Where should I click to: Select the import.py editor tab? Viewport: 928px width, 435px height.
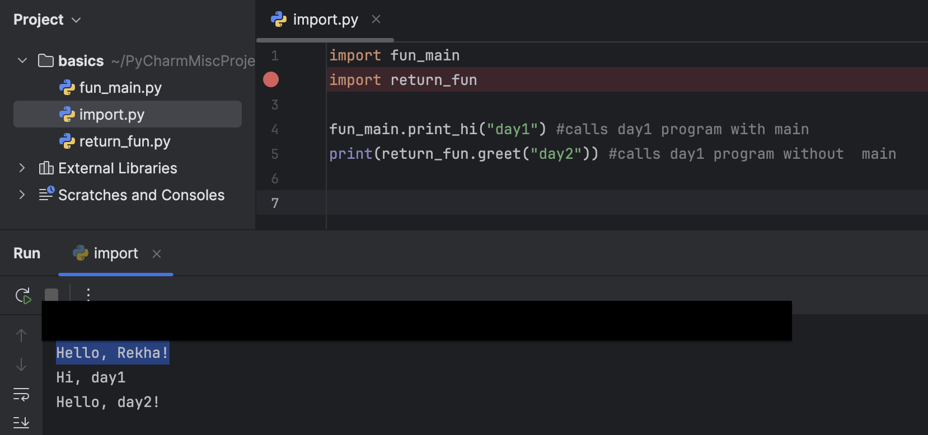(325, 20)
